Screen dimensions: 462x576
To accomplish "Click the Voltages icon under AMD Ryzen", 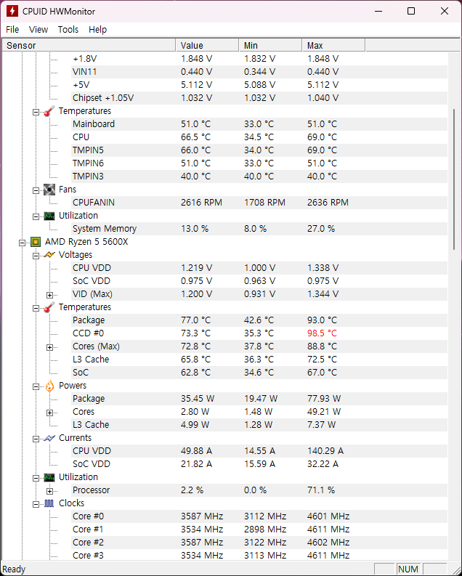I will 49,255.
